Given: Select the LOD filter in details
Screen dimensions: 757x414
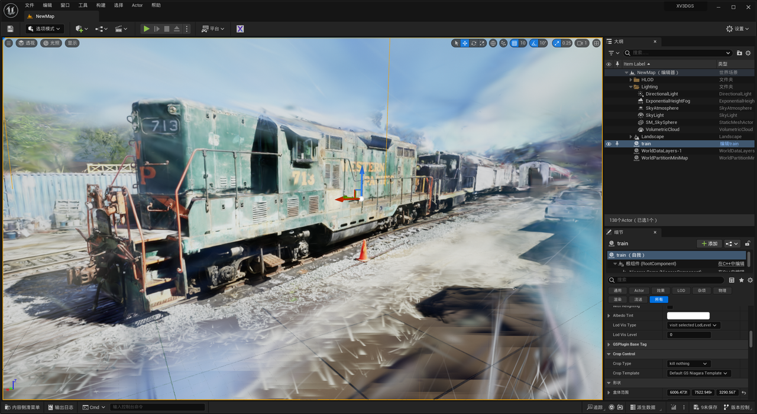Looking at the screenshot, I should tap(681, 291).
